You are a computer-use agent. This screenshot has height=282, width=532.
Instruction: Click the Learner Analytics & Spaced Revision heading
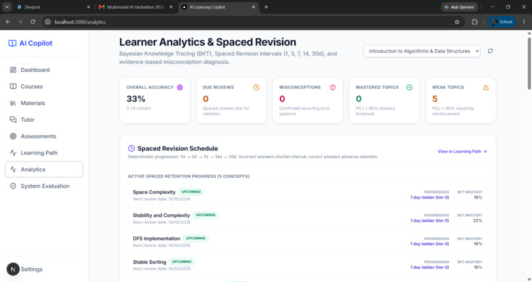point(208,42)
